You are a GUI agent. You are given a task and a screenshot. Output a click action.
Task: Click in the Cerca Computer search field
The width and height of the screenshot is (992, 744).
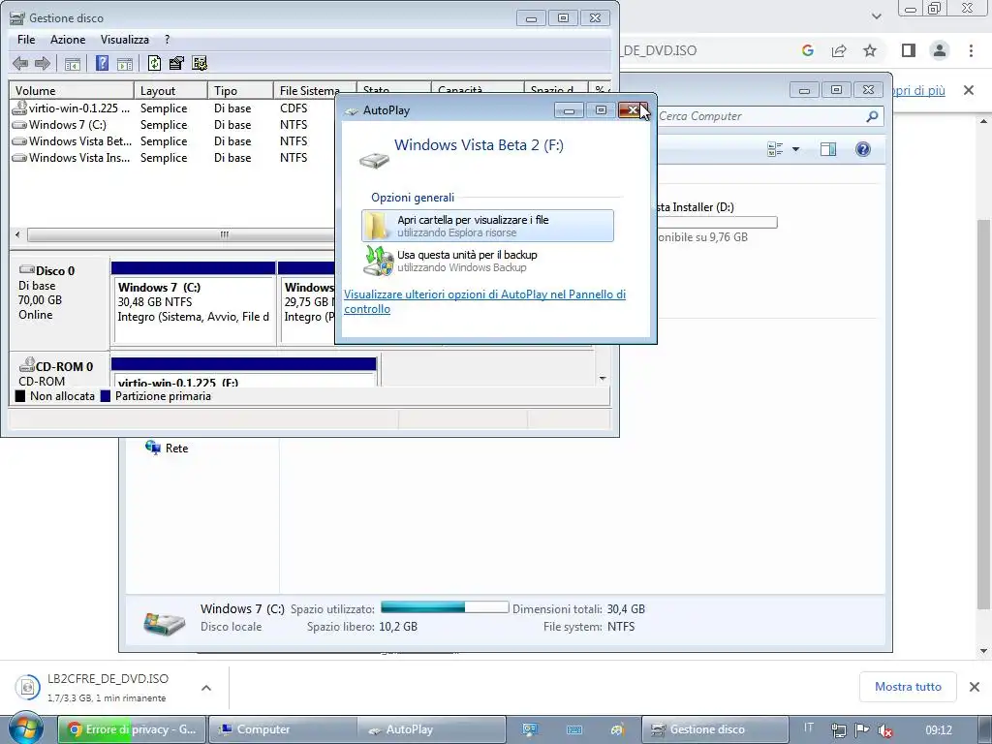coord(759,116)
